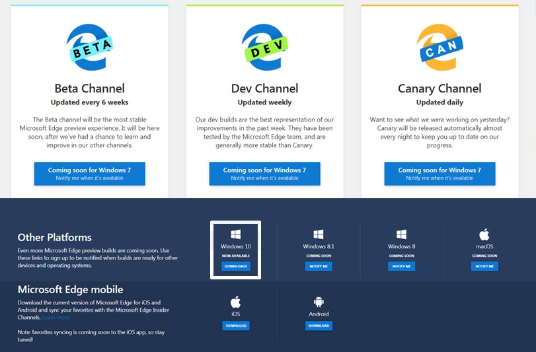
Task: Select the Canary Channel heading
Action: (x=440, y=88)
